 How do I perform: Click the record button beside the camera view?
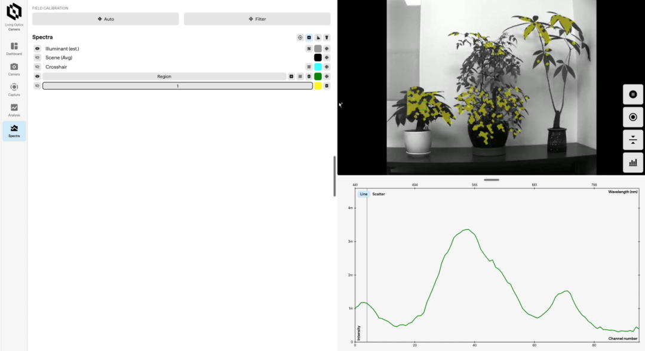tap(633, 117)
